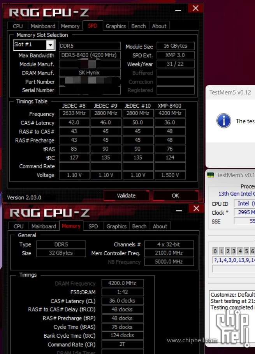255x354 pixels.
Task: Click the DDR5 memory type field in SPD tab
Action: coord(90,46)
